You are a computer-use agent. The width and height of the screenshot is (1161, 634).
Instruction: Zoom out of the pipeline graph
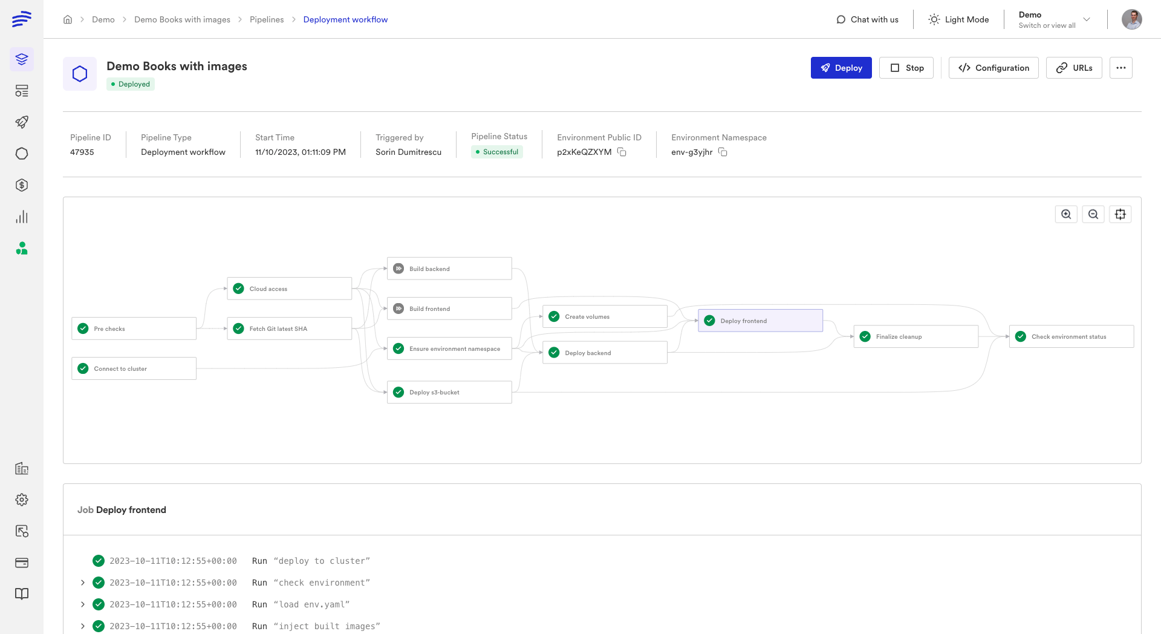tap(1093, 214)
